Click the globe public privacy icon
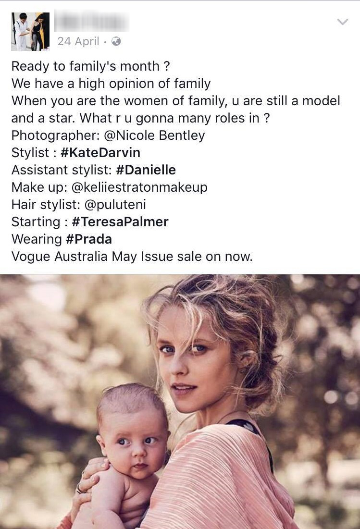This screenshot has height=529, width=360. [116, 41]
